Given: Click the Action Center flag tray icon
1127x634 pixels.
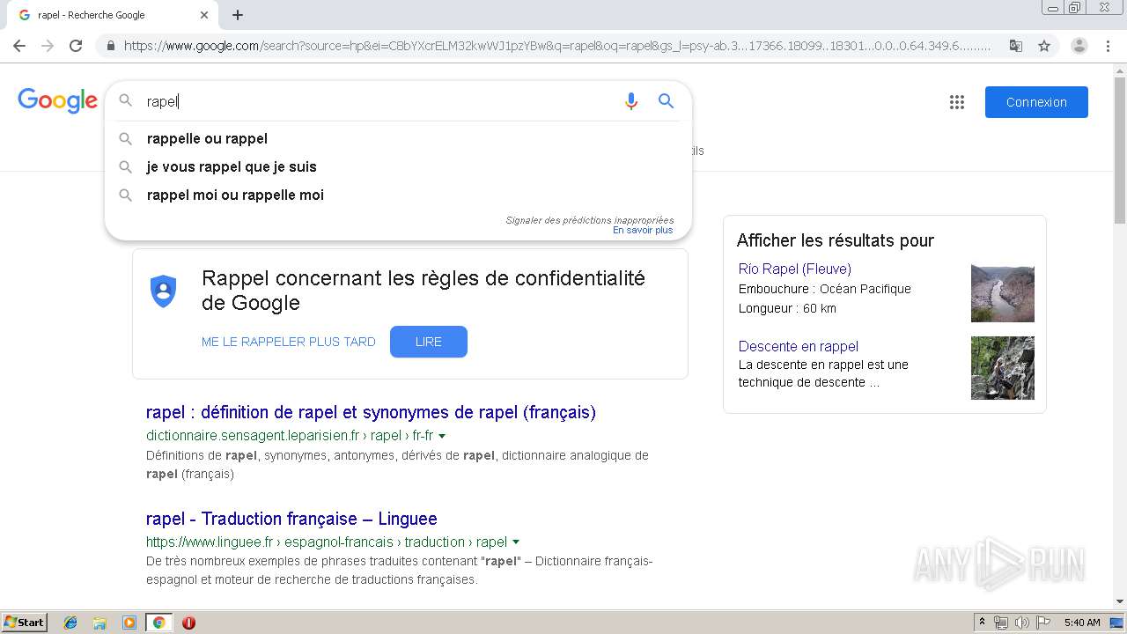Looking at the screenshot, I should click(x=1042, y=623).
